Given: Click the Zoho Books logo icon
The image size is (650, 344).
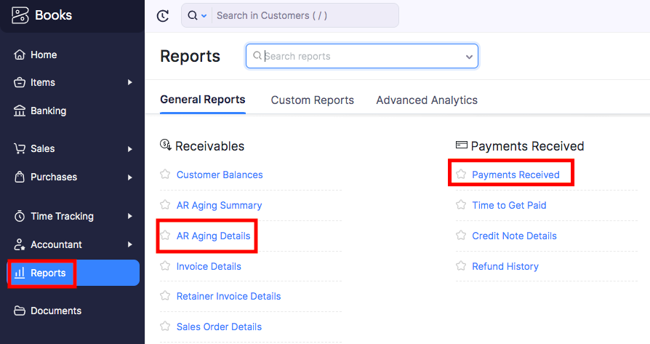Looking at the screenshot, I should point(20,15).
